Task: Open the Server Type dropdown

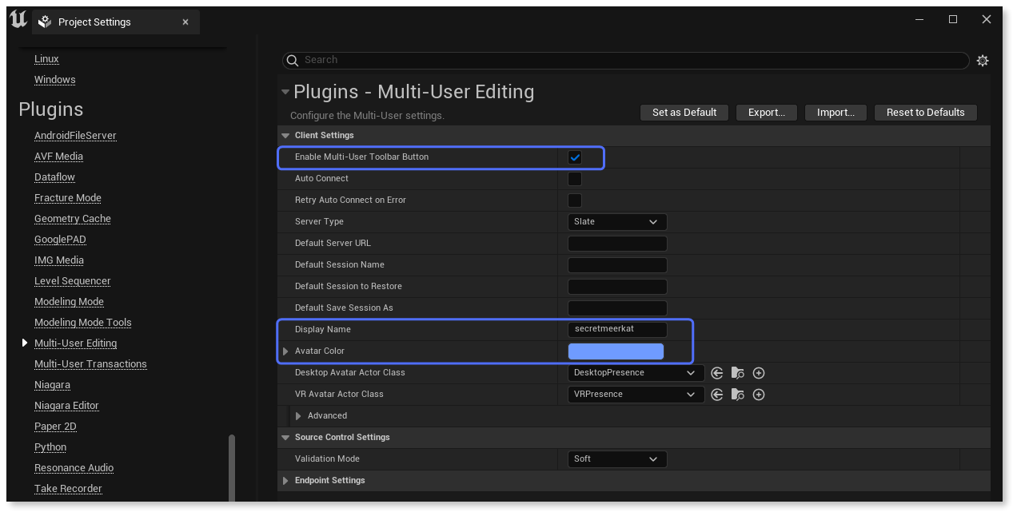Action: click(616, 221)
